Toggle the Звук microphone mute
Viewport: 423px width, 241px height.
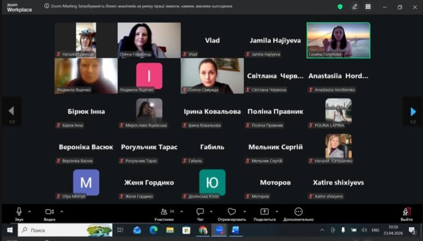19,212
